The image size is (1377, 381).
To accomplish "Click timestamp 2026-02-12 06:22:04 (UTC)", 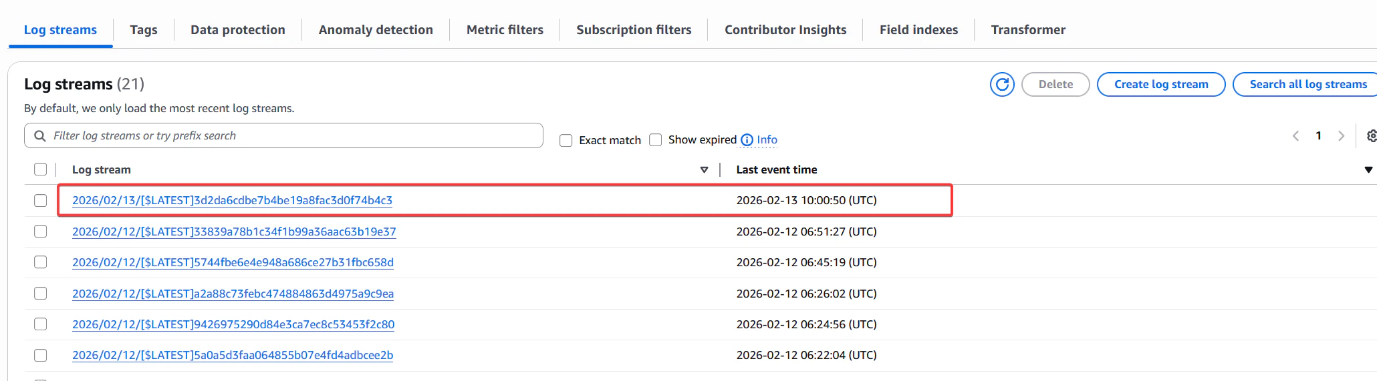I will click(806, 355).
